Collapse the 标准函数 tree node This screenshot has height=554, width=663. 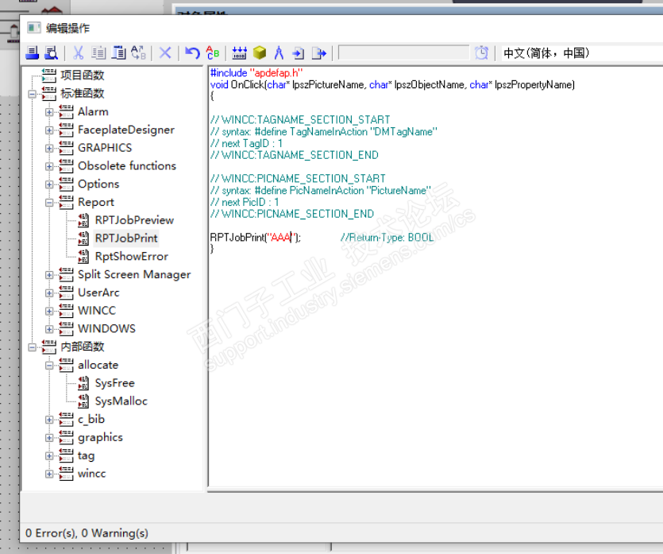32,94
